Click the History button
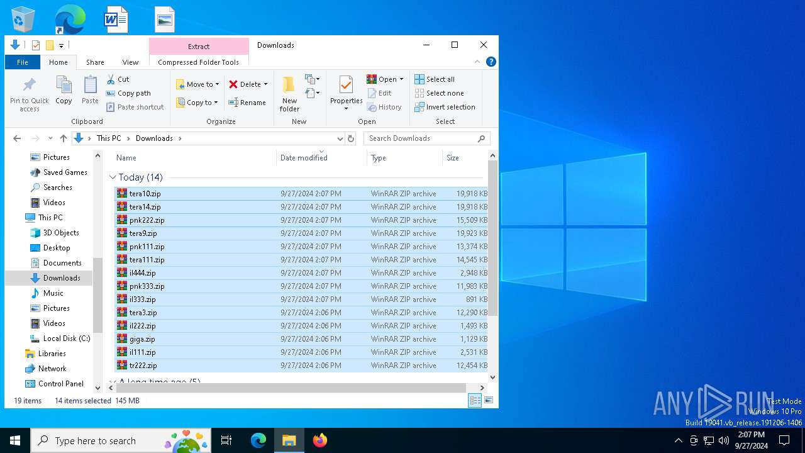Image resolution: width=805 pixels, height=453 pixels. 384,107
